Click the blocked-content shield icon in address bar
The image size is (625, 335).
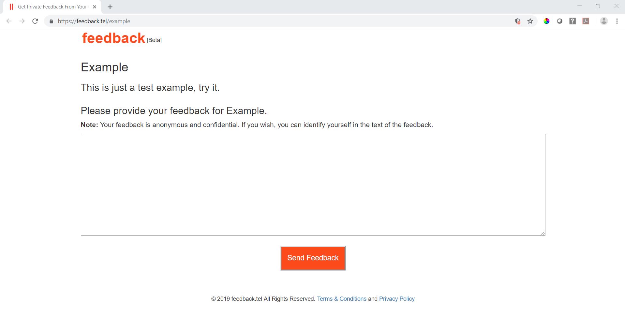tap(517, 21)
